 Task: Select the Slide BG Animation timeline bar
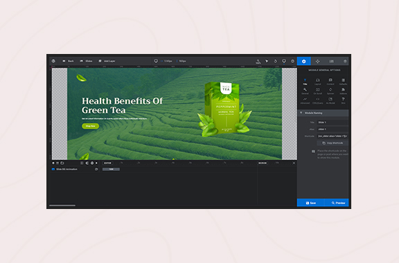click(111, 169)
